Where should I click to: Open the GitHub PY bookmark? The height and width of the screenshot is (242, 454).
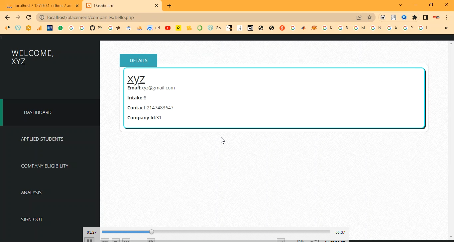click(96, 28)
